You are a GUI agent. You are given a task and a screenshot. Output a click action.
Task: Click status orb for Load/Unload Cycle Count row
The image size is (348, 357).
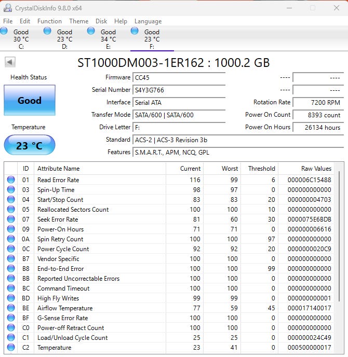(x=11, y=337)
